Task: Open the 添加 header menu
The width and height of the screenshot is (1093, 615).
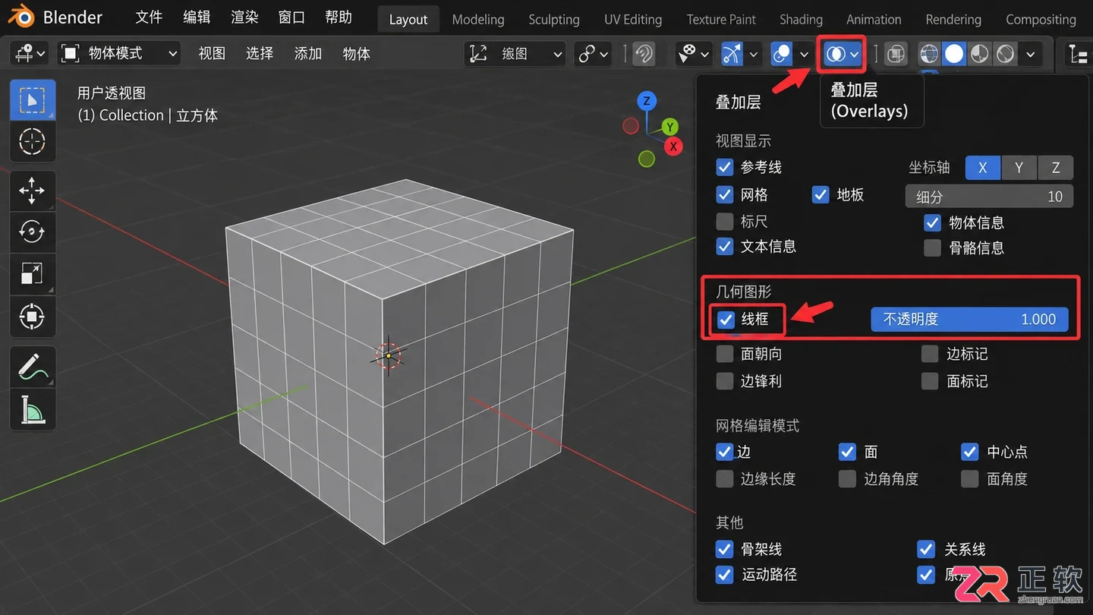Action: [308, 53]
